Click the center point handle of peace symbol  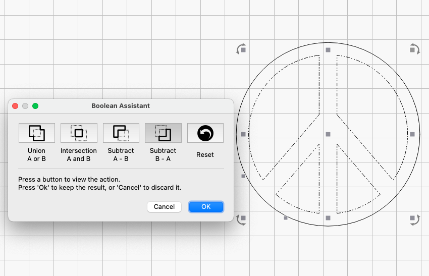(328, 134)
